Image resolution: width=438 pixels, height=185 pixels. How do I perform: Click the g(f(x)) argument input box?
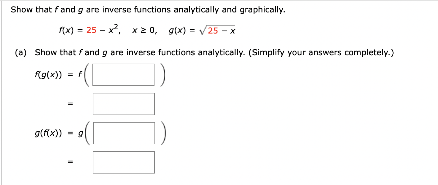tap(124, 133)
